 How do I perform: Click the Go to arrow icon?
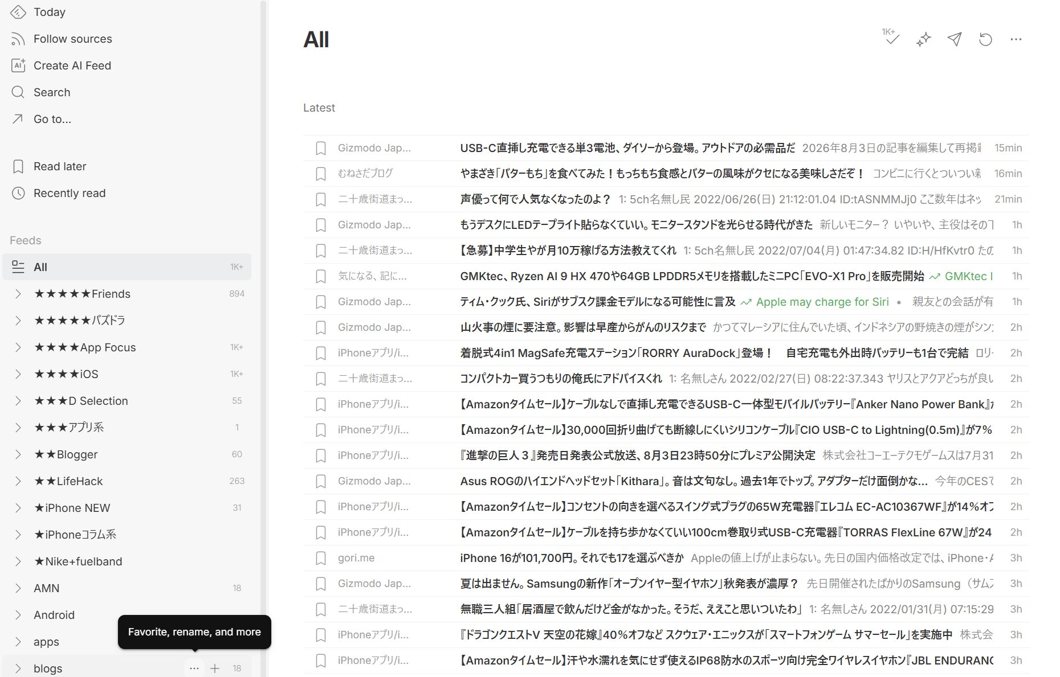(18, 119)
